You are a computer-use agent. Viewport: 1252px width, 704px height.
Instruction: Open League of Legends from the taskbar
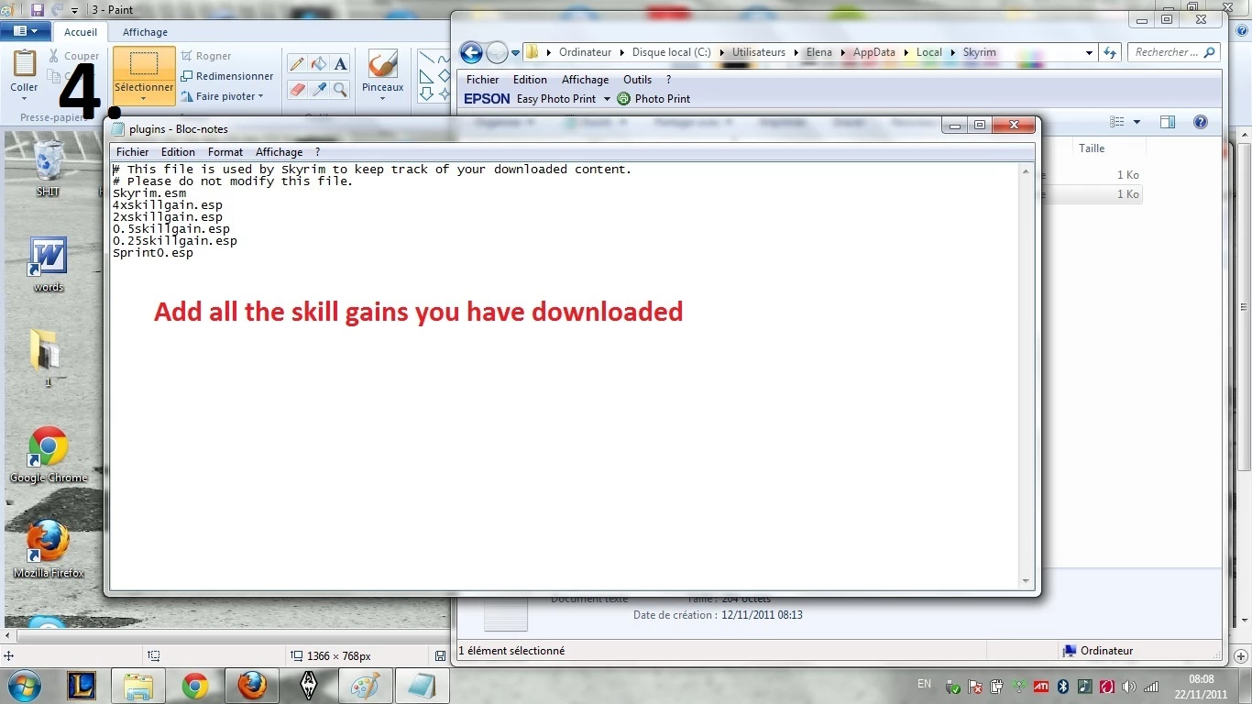point(82,686)
